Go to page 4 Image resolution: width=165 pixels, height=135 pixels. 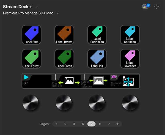[x=83, y=124]
